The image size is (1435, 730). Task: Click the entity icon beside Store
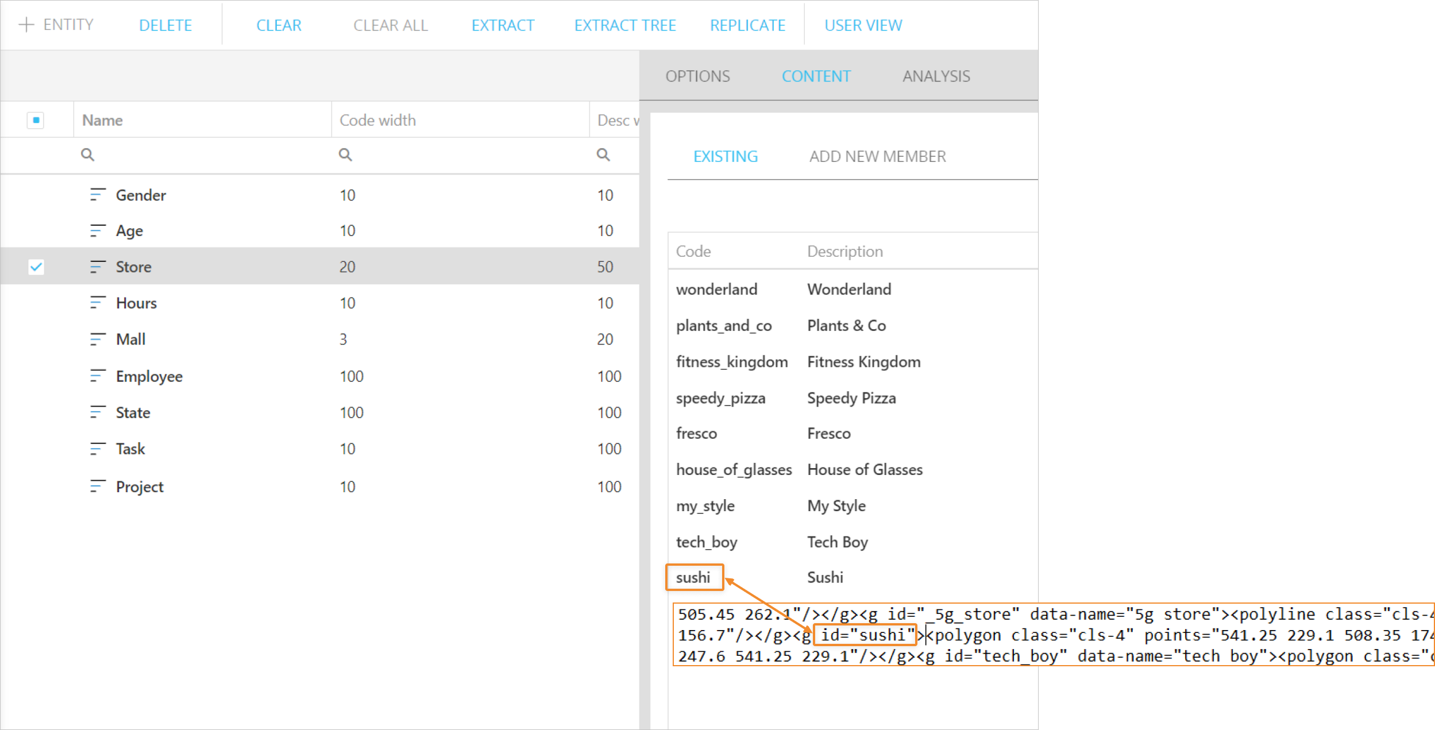(98, 266)
